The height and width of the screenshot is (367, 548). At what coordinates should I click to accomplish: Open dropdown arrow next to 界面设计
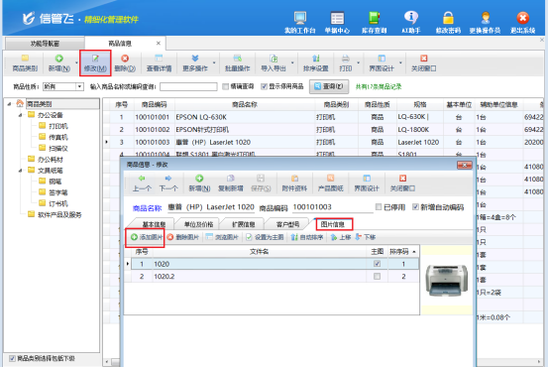(x=400, y=62)
